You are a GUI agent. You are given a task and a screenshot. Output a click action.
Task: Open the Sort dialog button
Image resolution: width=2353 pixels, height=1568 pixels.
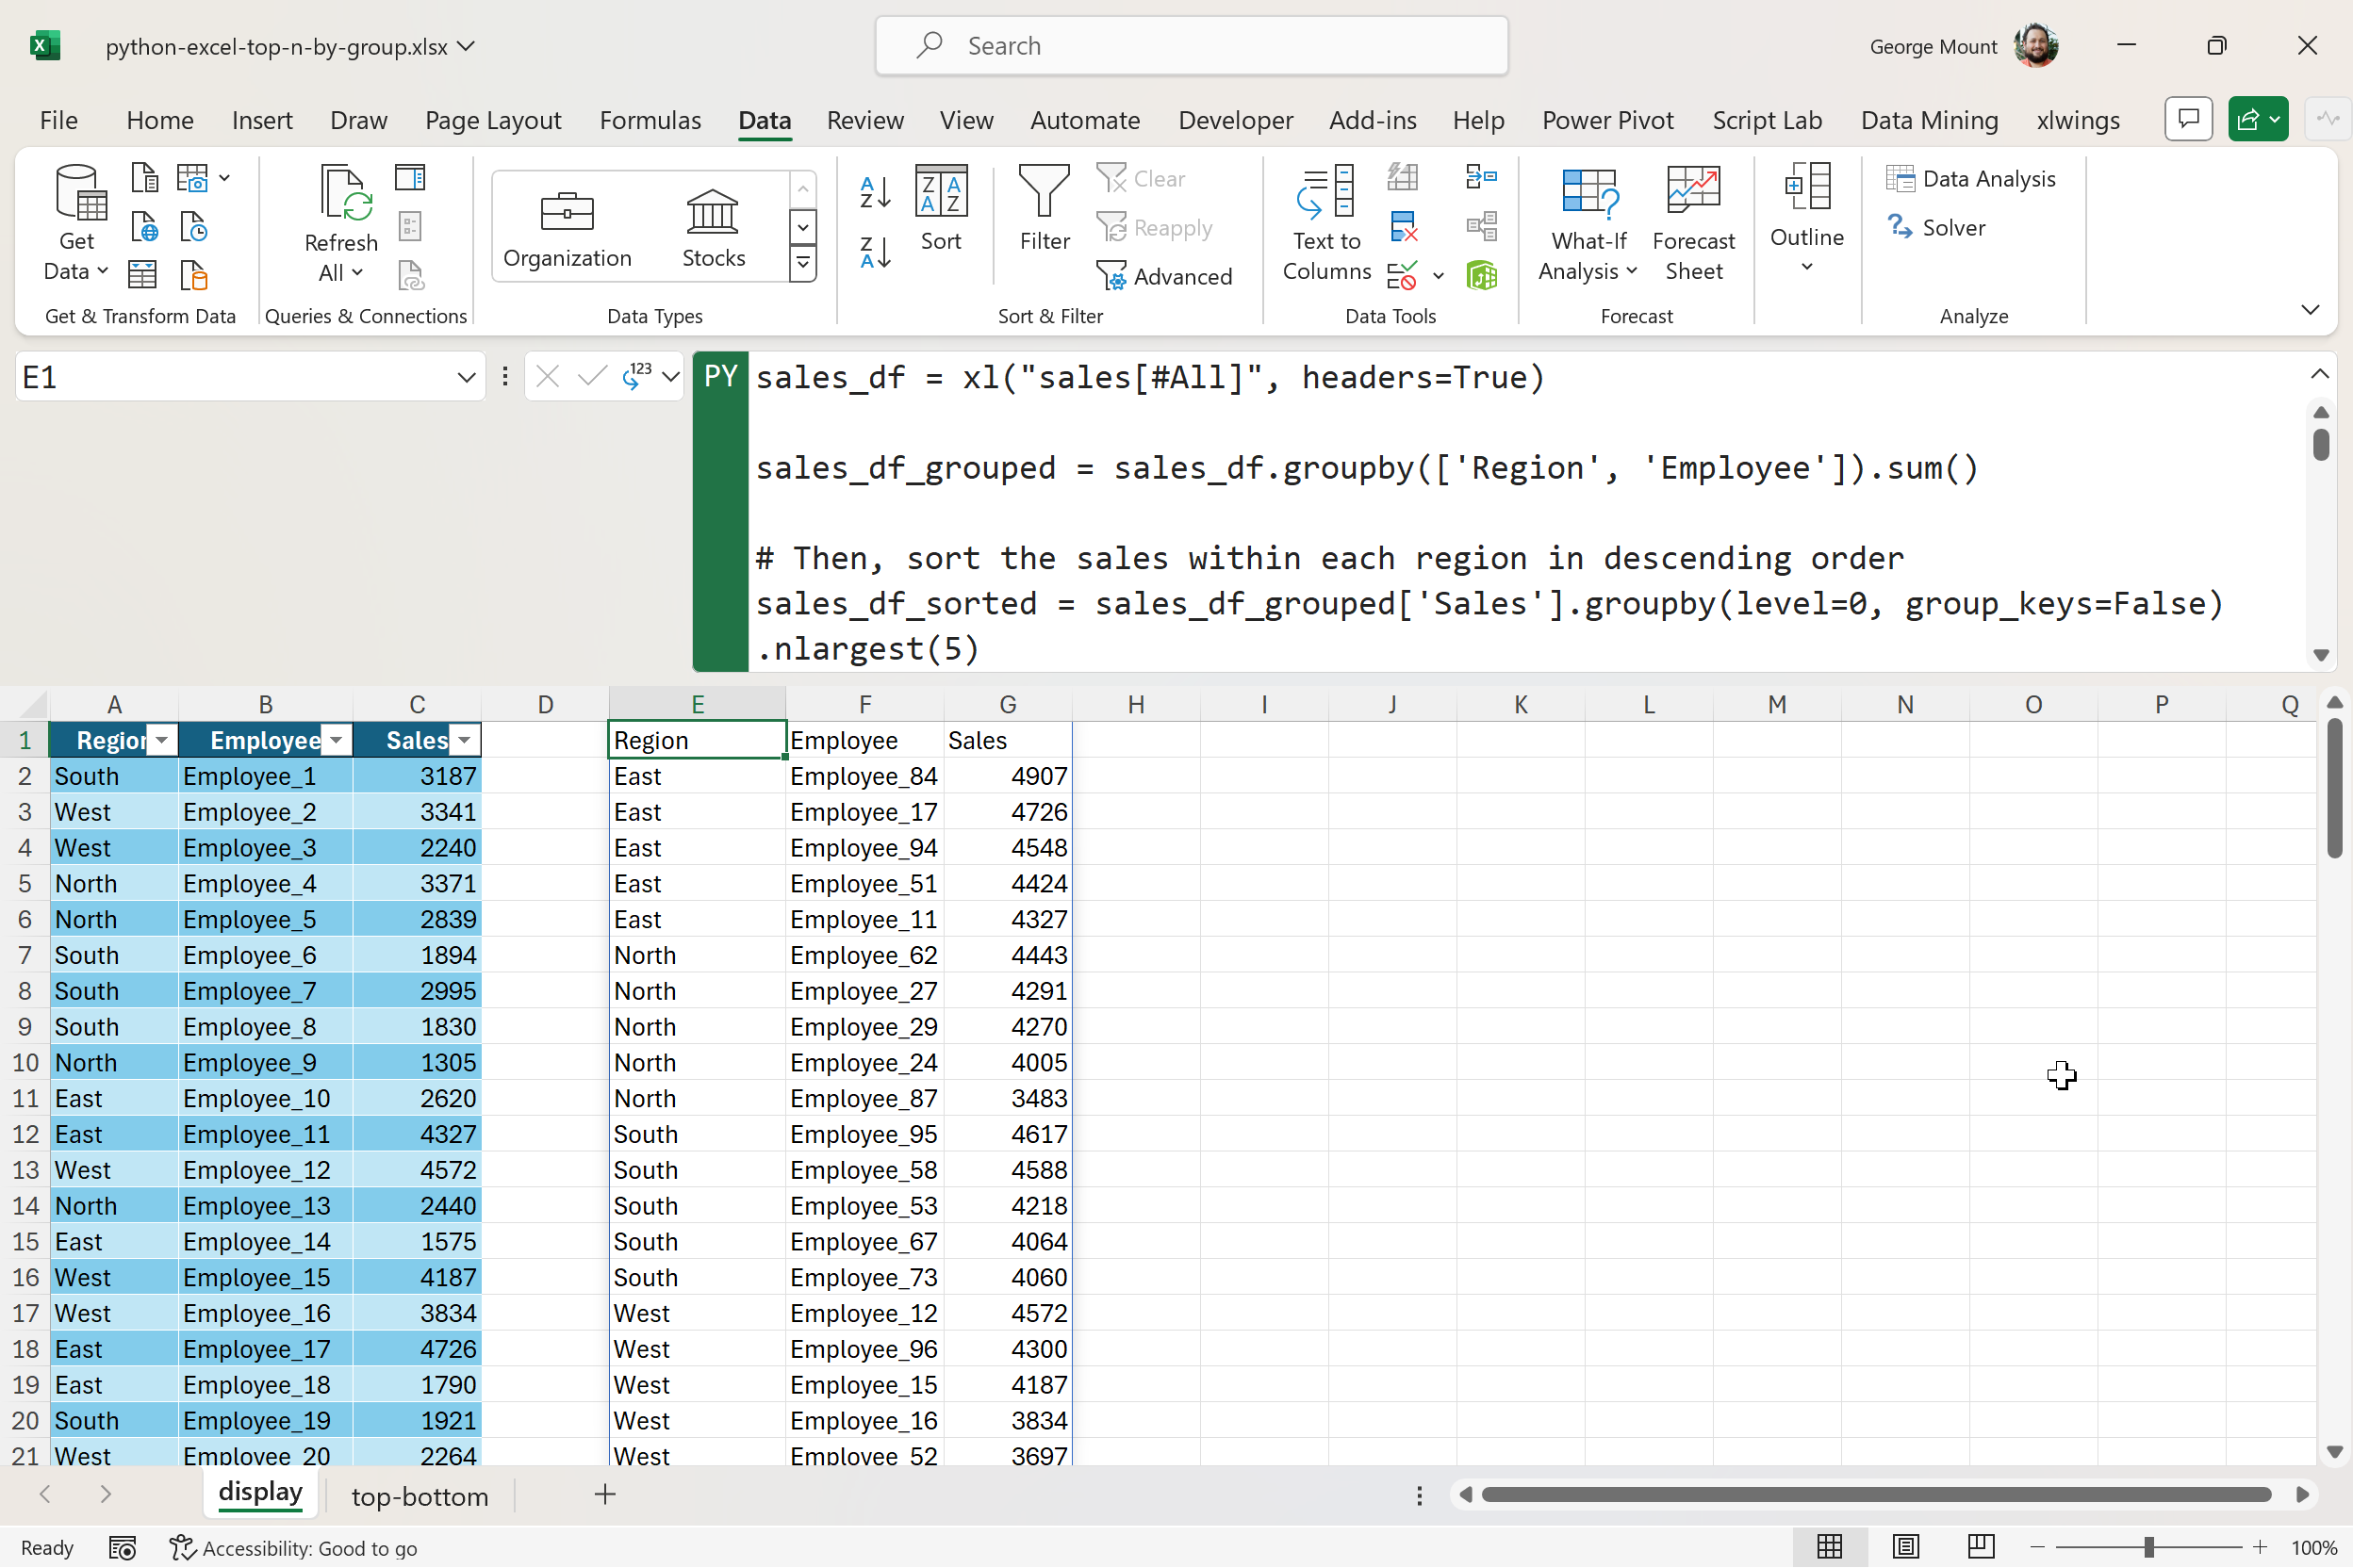[x=941, y=209]
